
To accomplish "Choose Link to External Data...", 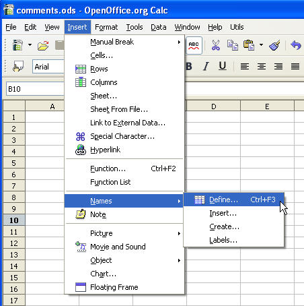I will tap(124, 123).
